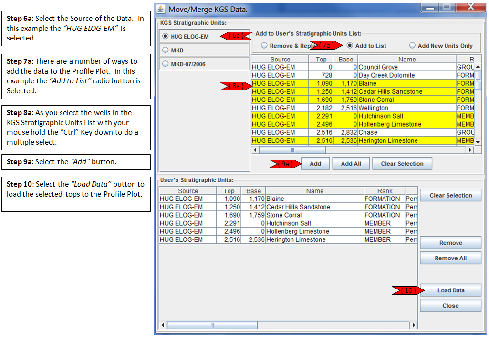This screenshot has width=489, height=339.
Task: Select Herington Limestone in user's table
Action: (x=288, y=239)
